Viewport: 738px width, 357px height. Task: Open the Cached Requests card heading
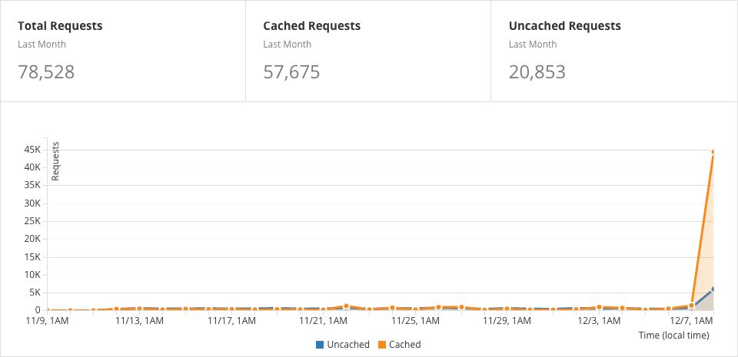[311, 25]
